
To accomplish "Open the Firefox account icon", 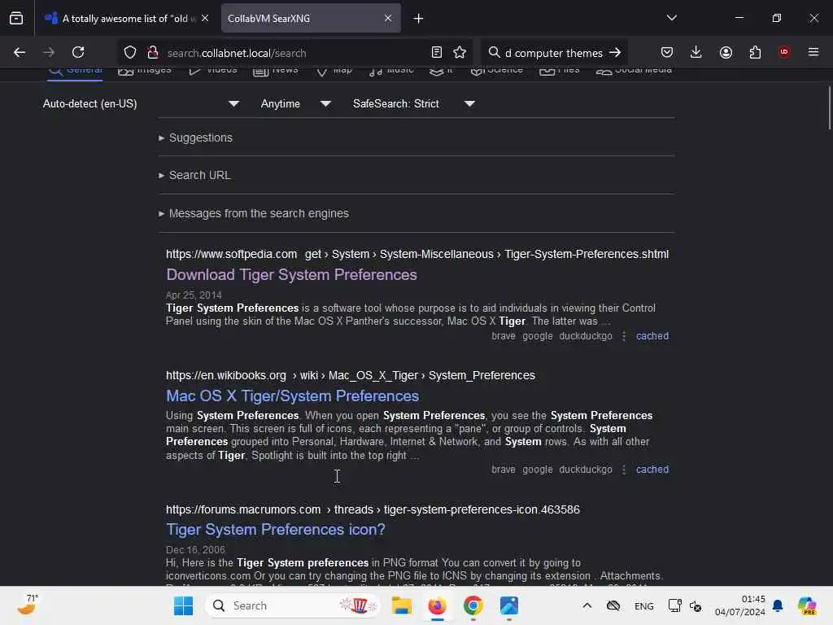I will [x=726, y=52].
